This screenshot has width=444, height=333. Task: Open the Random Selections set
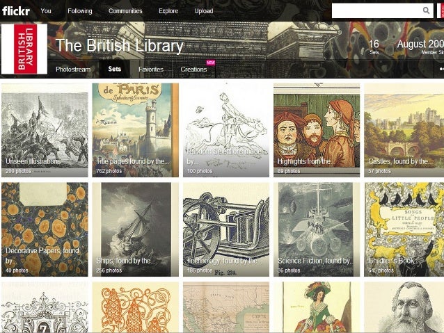(226, 130)
